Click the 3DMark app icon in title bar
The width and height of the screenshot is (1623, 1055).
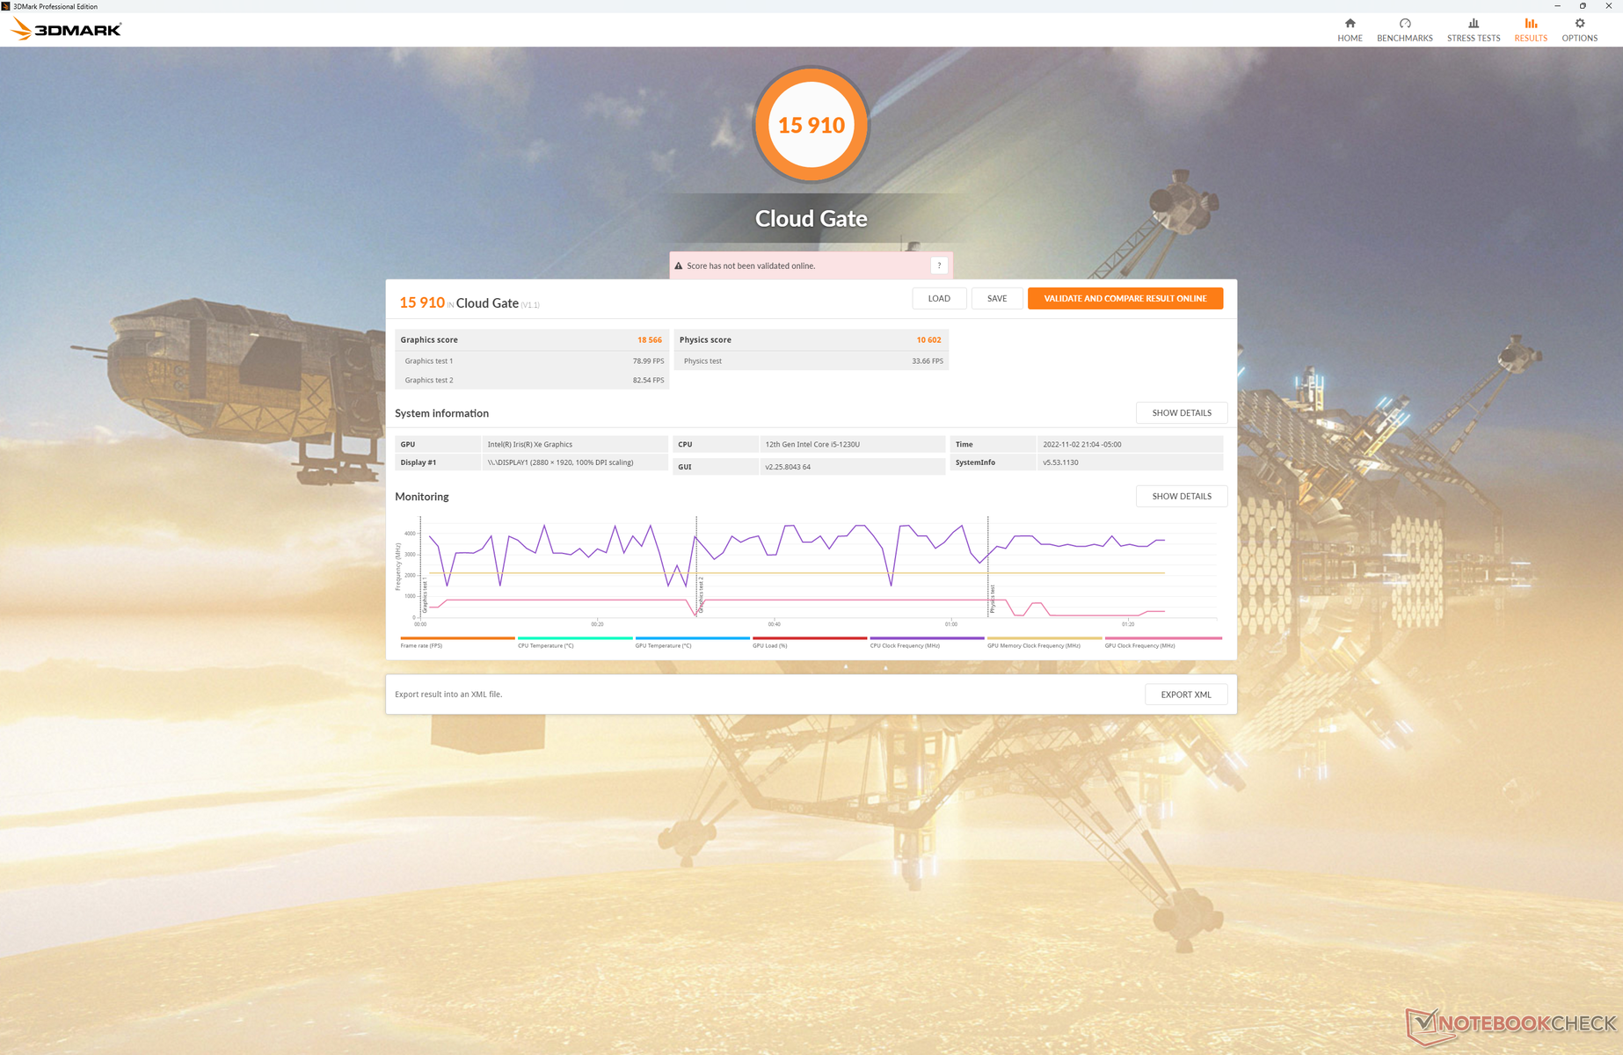[6, 6]
